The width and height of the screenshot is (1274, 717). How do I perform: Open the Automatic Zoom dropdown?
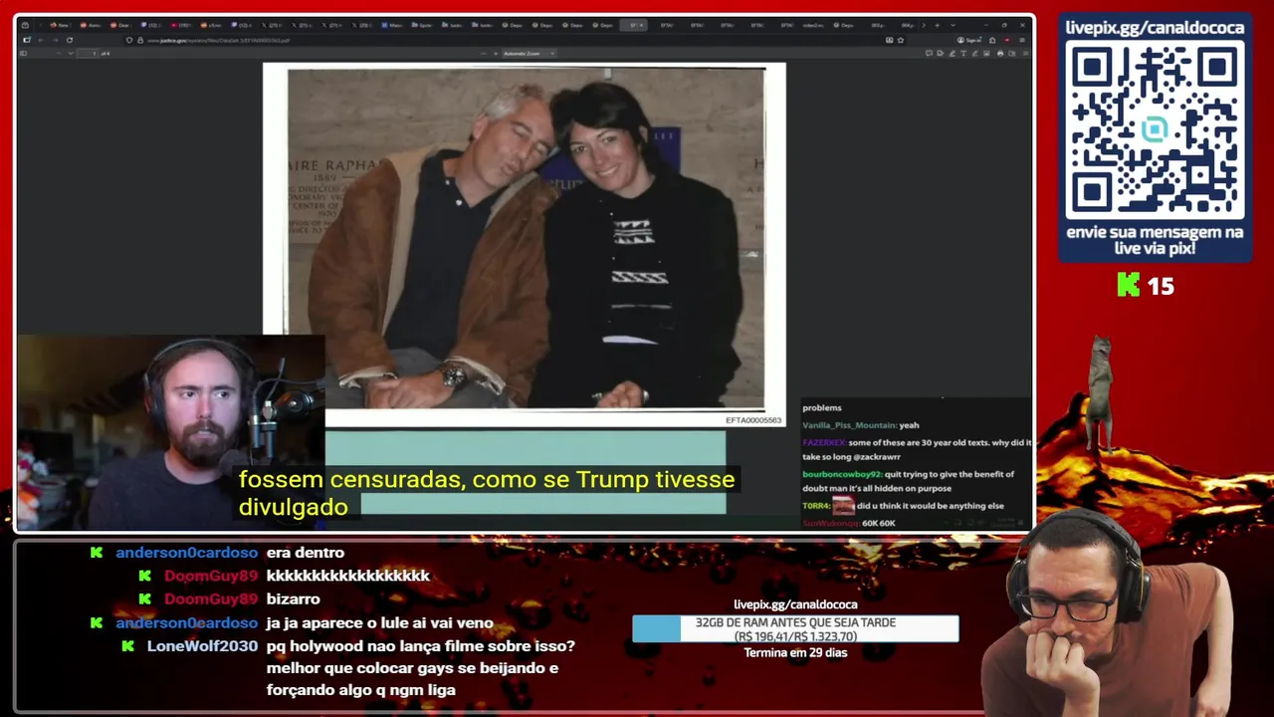coord(529,53)
